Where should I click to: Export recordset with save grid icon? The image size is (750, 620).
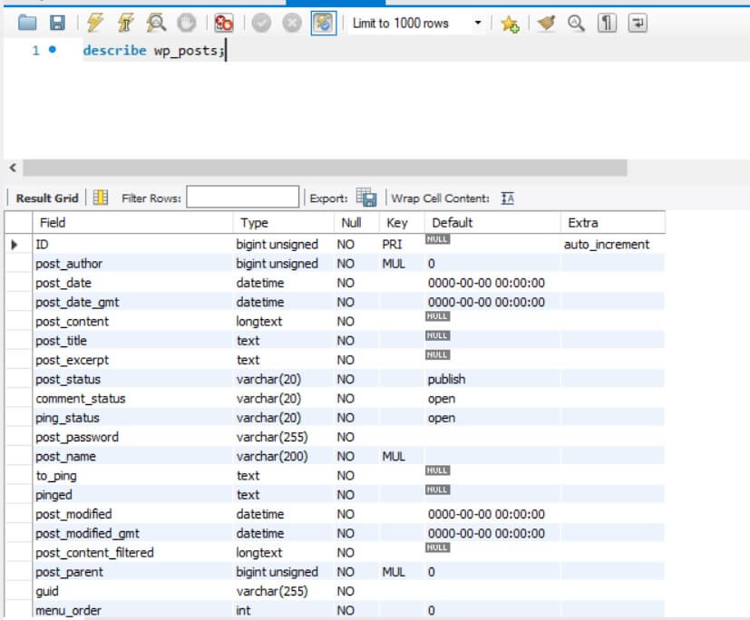(x=366, y=198)
